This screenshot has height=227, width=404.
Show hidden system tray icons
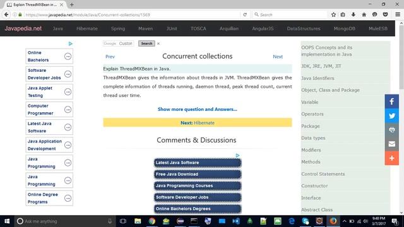345,221
